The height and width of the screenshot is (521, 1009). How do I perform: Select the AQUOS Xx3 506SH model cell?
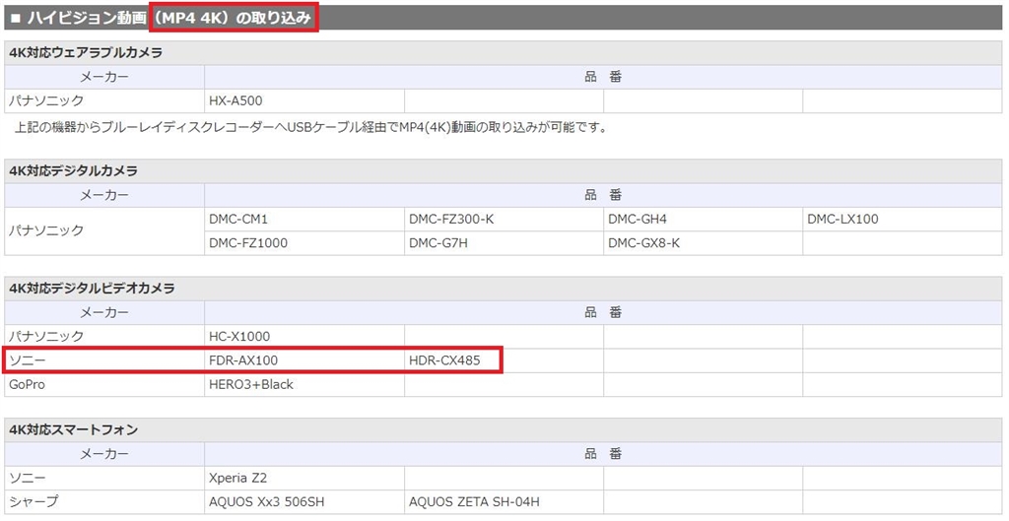point(304,501)
